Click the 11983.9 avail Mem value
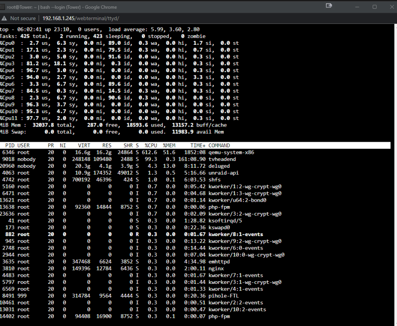Image resolution: width=397 pixels, height=326 pixels. tap(183, 132)
